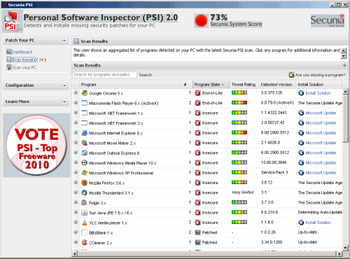350x259 pixels.
Task: Click the Microsoft Movie Maker 2.x icon
Action: [x=85, y=143]
